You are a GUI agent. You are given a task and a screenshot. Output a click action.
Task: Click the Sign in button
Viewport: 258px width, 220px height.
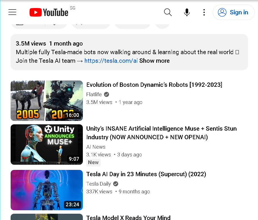(x=233, y=12)
